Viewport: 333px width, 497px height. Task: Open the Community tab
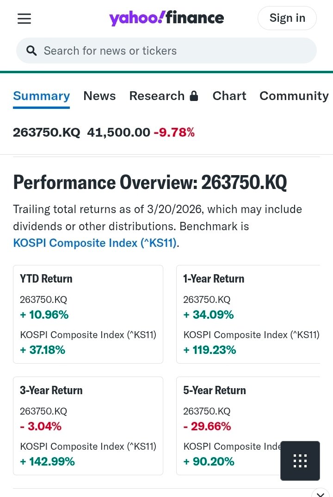[x=294, y=96]
